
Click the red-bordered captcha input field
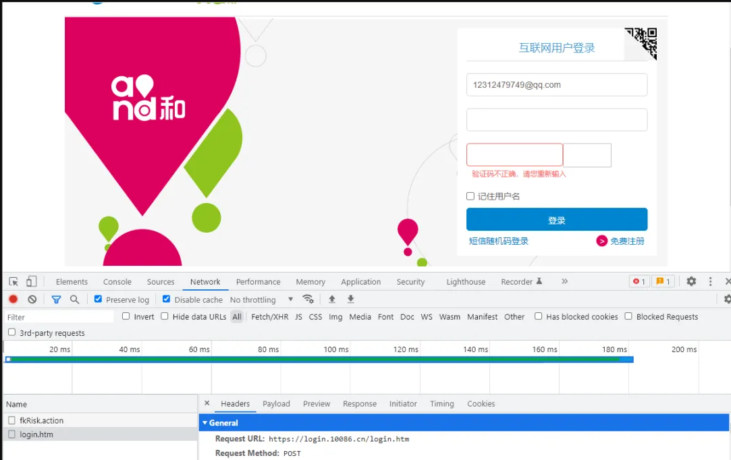point(515,154)
